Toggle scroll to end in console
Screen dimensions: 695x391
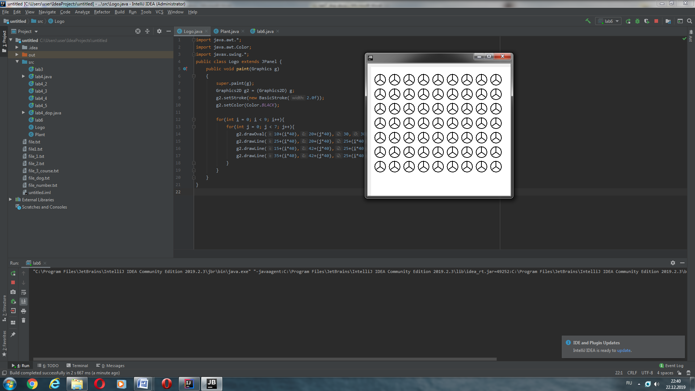pyautogui.click(x=24, y=302)
